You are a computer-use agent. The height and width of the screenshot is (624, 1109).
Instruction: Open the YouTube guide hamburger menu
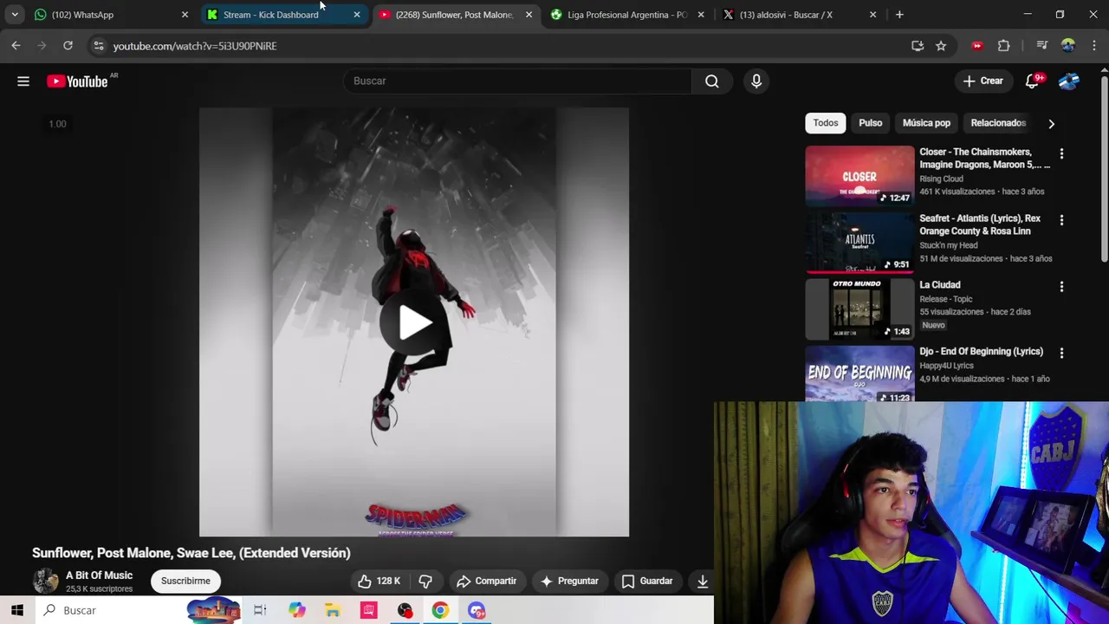pos(23,81)
